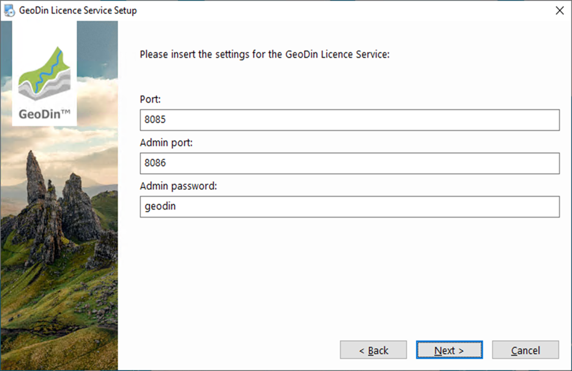
Task: Select the Admin password input box
Action: pos(349,207)
